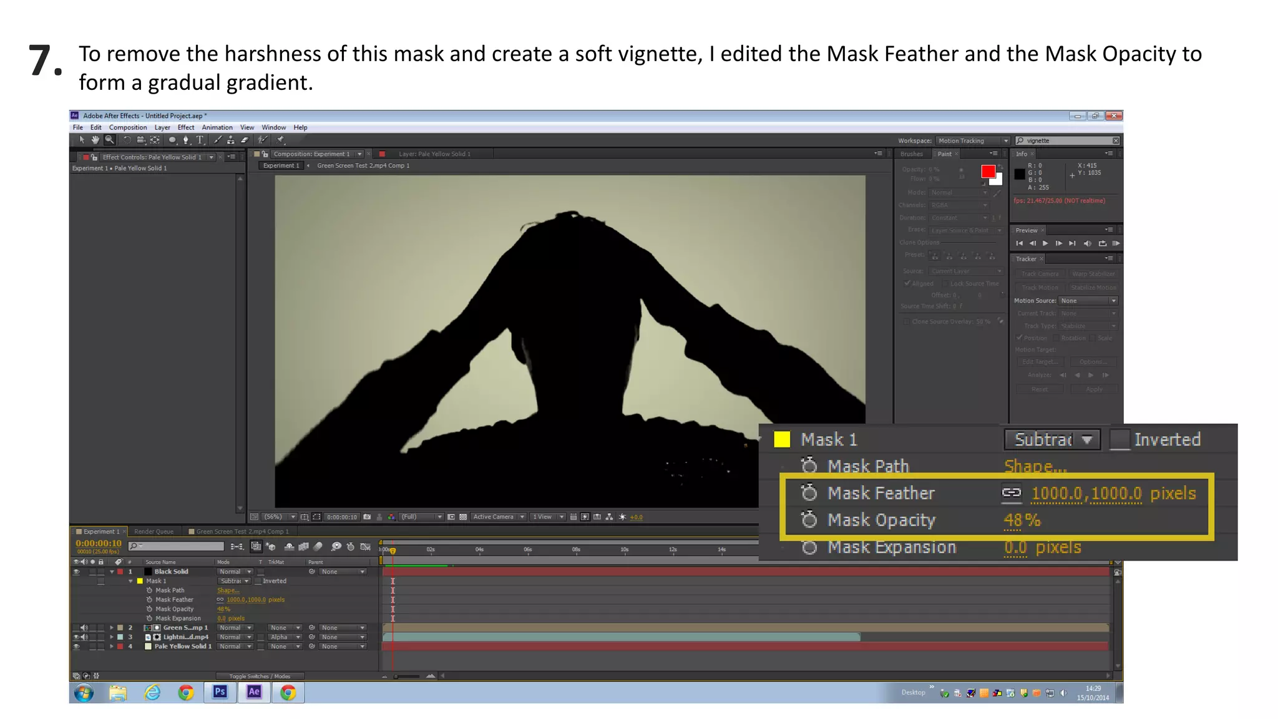Select the Ellipse shape tool

(172, 140)
